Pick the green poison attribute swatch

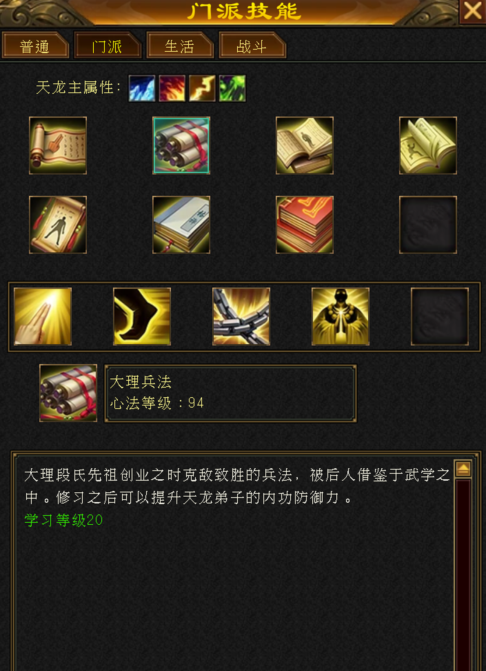pyautogui.click(x=232, y=88)
